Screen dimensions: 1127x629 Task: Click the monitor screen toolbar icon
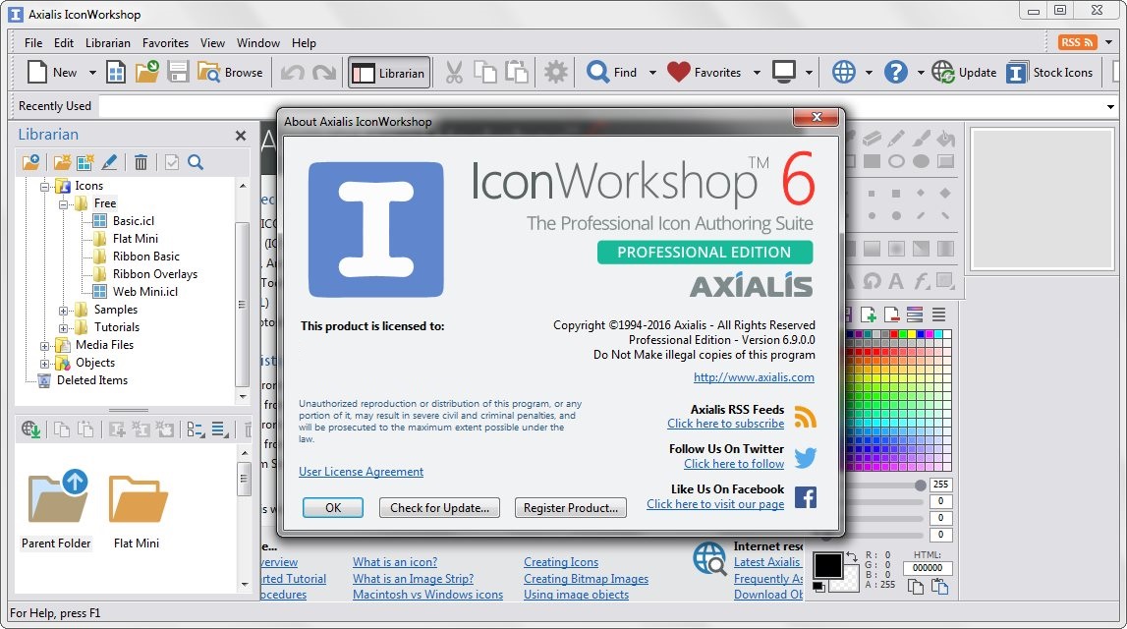pyautogui.click(x=783, y=72)
